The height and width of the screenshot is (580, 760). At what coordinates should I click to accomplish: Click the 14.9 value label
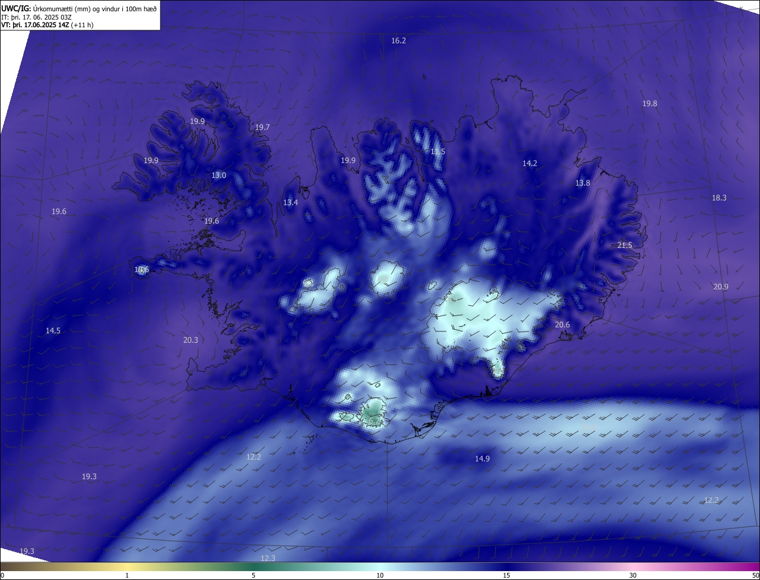pos(482,458)
